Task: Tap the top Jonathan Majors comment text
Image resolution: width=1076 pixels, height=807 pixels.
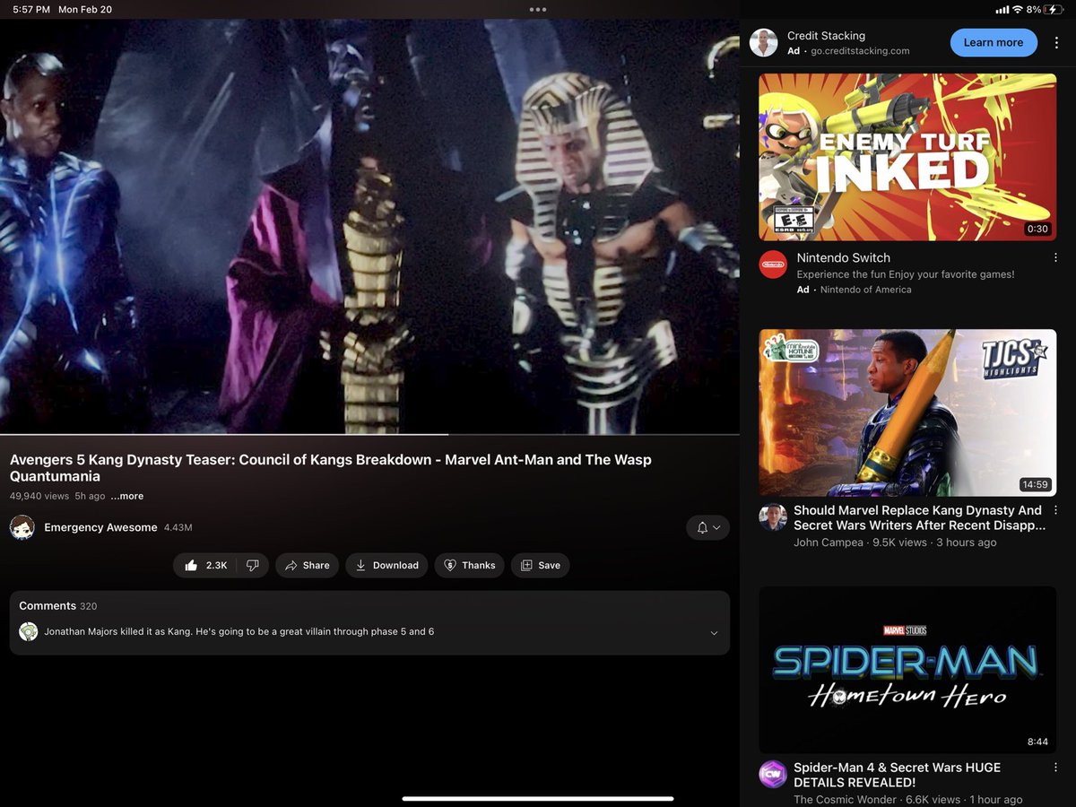Action: point(239,632)
